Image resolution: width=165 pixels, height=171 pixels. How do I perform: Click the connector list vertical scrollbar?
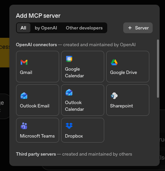158,69
